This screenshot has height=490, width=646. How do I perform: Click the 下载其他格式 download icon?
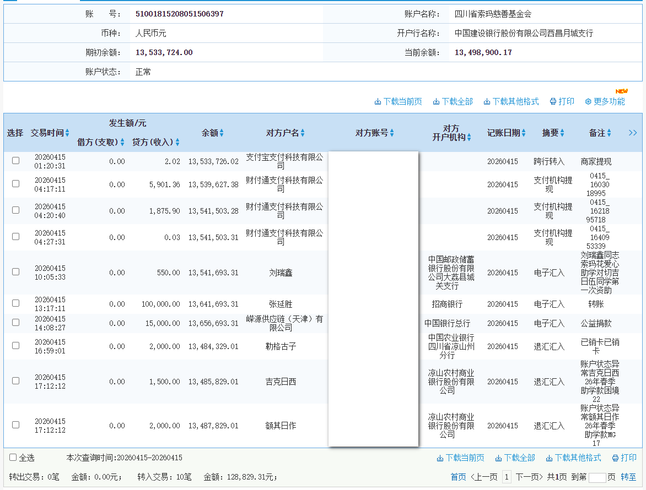click(x=486, y=101)
